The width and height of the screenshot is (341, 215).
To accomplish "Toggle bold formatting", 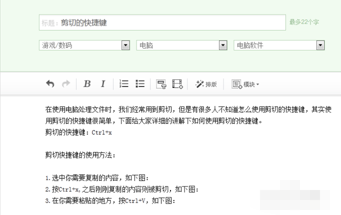I will pos(87,84).
